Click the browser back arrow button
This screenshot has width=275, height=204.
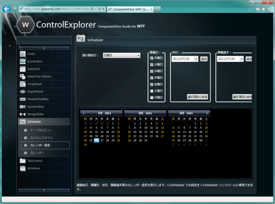click(x=7, y=9)
